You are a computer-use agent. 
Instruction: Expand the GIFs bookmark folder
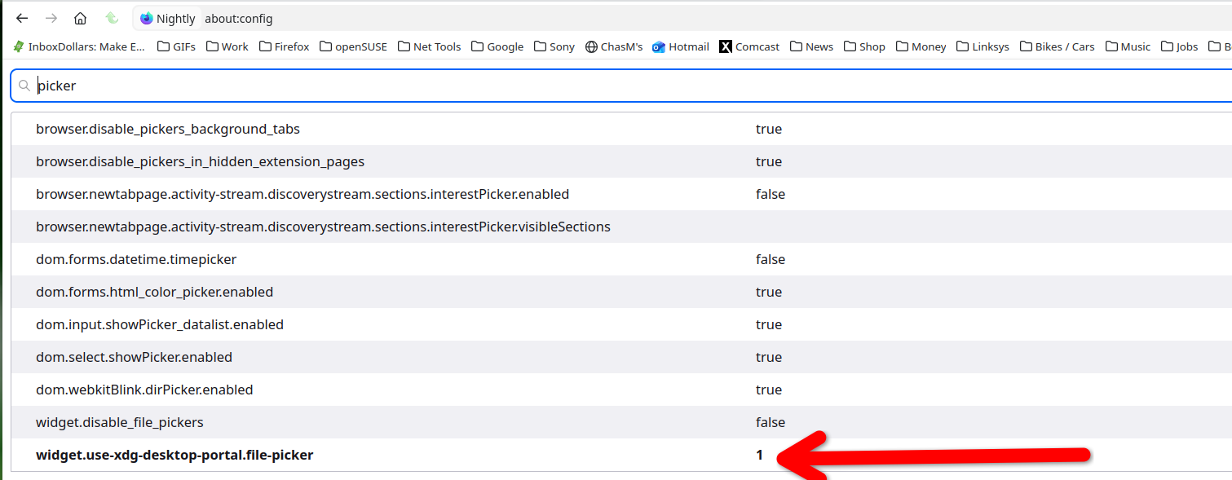176,46
